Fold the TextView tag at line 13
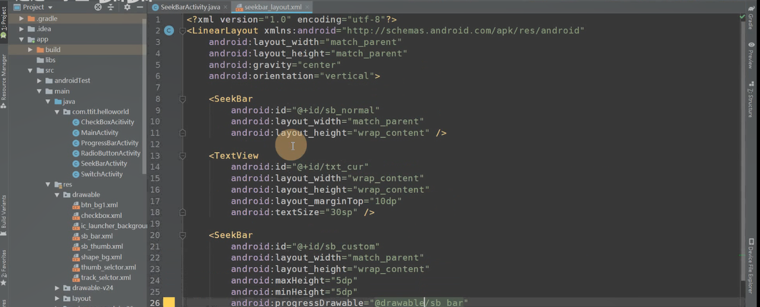The width and height of the screenshot is (760, 307). pos(183,156)
